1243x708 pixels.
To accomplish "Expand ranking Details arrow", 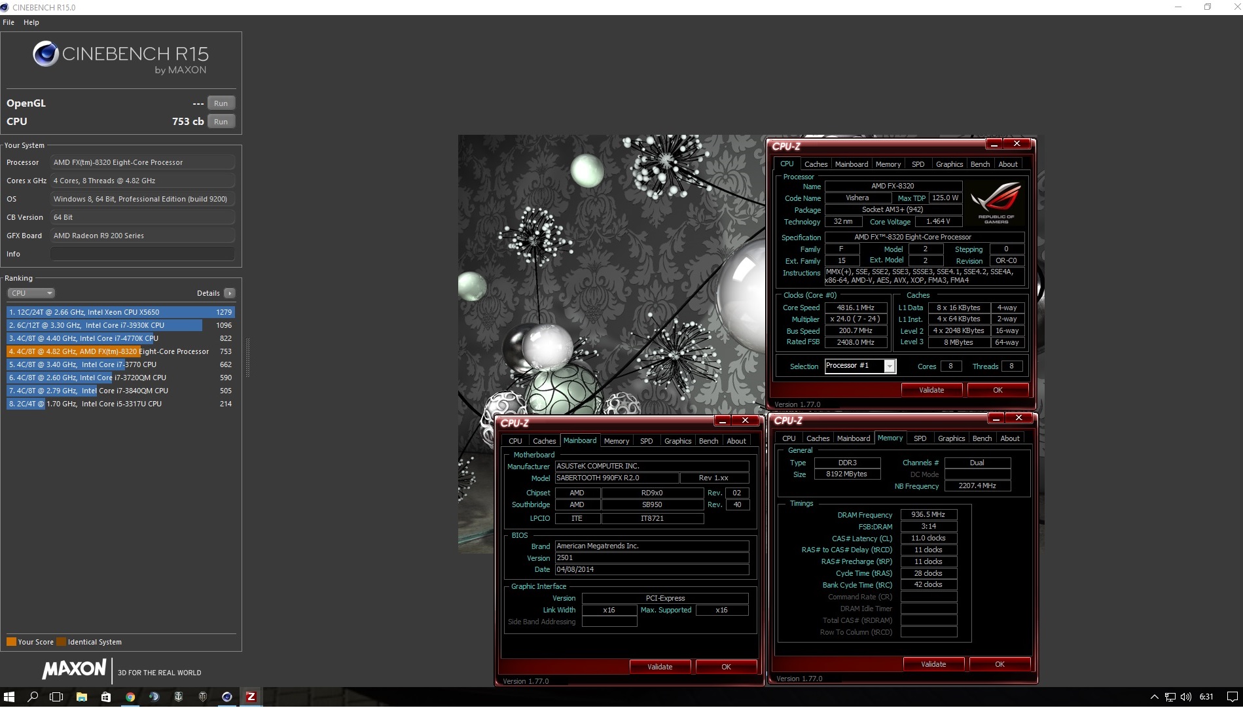I will coord(229,293).
